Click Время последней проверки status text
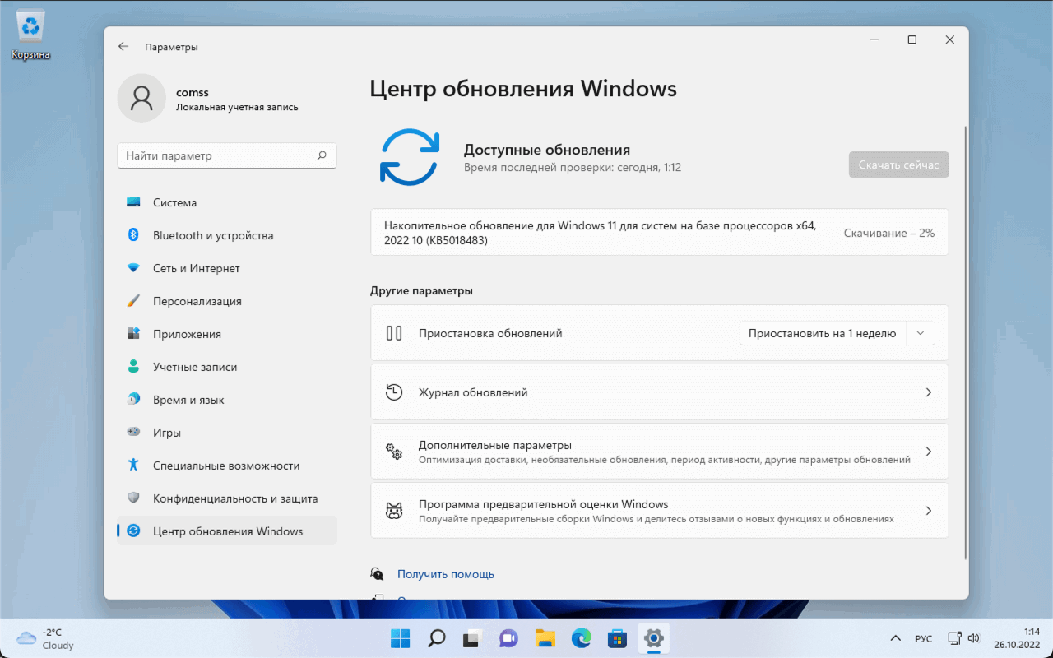This screenshot has width=1053, height=658. point(573,167)
